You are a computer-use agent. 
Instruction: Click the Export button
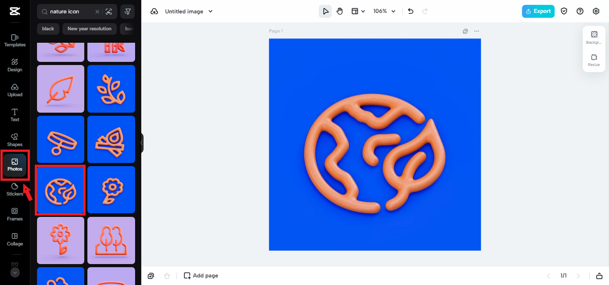pyautogui.click(x=538, y=11)
